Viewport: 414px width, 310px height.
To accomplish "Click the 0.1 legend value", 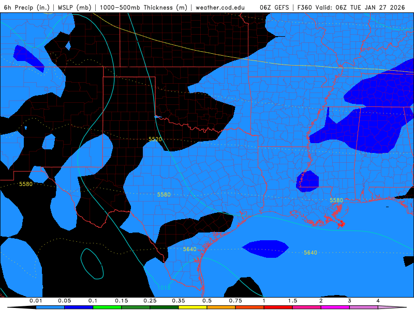I will click(93, 301).
